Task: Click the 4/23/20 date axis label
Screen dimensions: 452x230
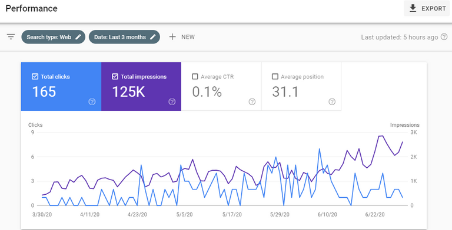Action: (x=137, y=215)
